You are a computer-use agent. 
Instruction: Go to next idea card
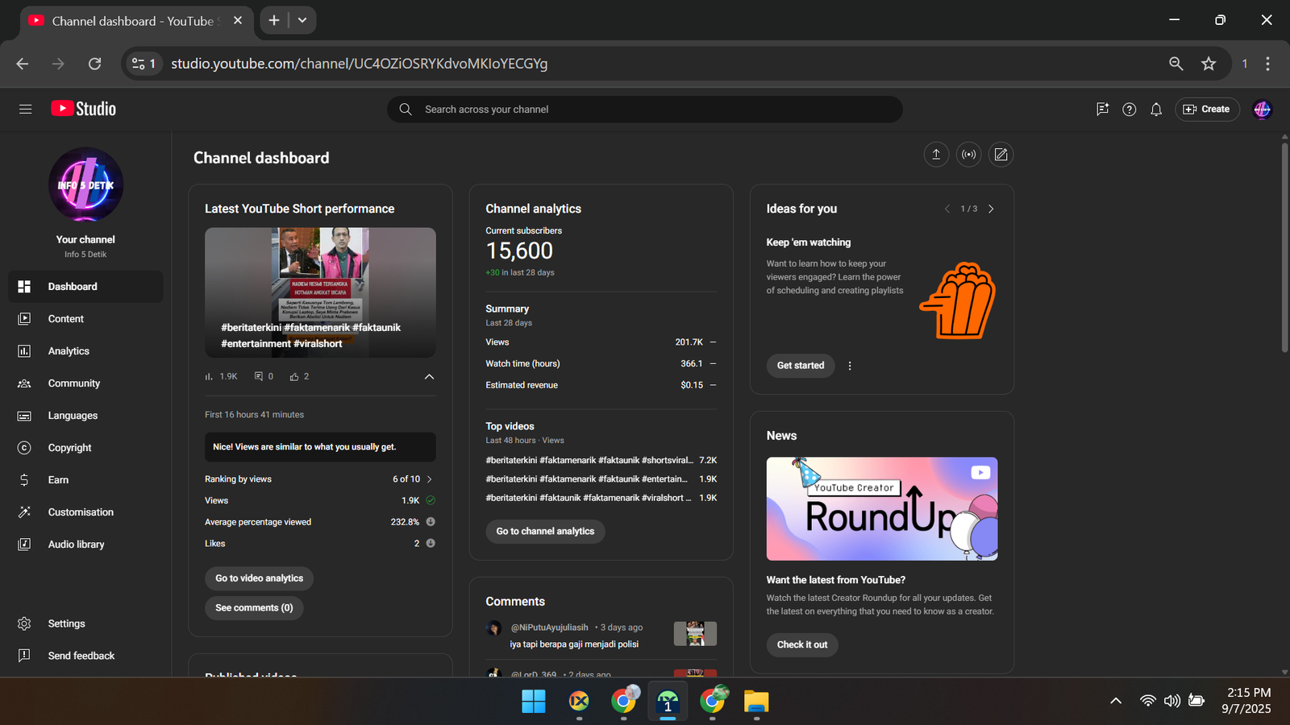pyautogui.click(x=991, y=209)
